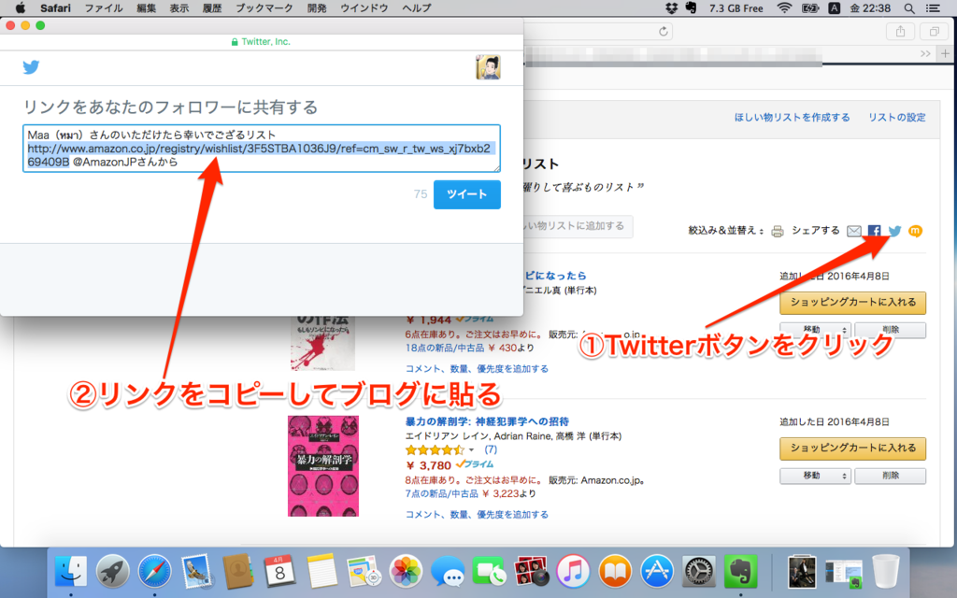Open Launchpad rocket in the Dock
The width and height of the screenshot is (957, 598).
pyautogui.click(x=113, y=571)
